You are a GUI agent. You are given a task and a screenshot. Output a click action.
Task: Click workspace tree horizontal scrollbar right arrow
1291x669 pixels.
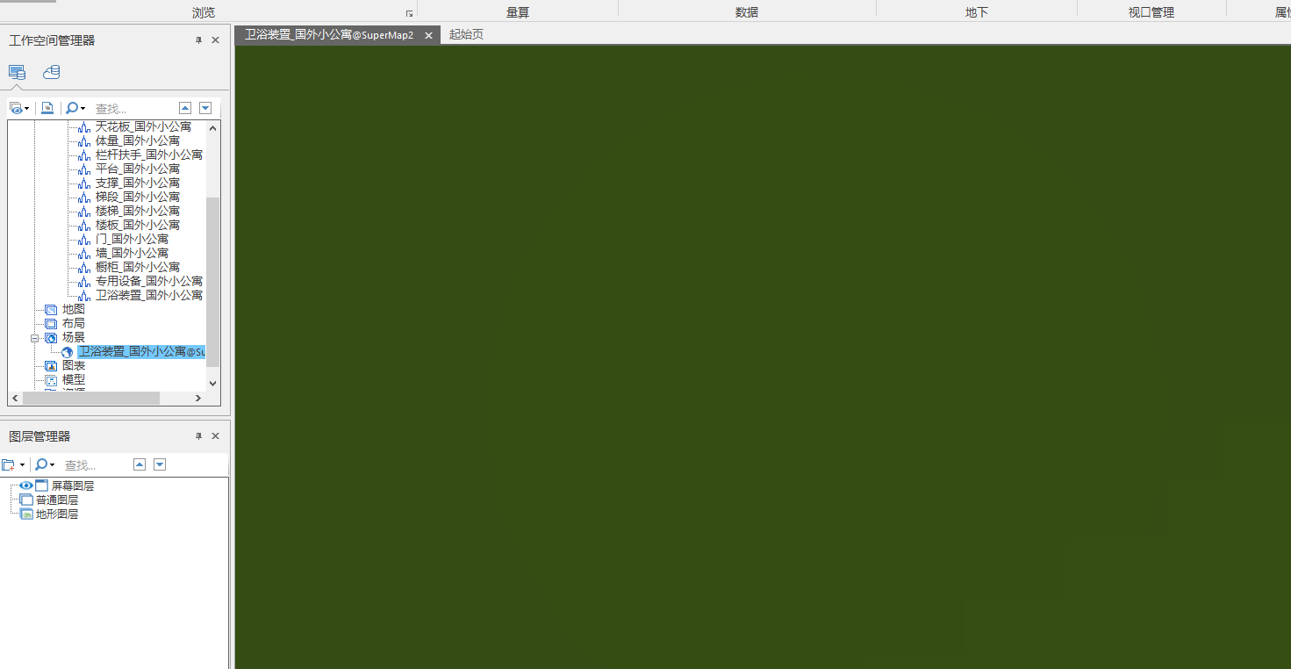[198, 398]
